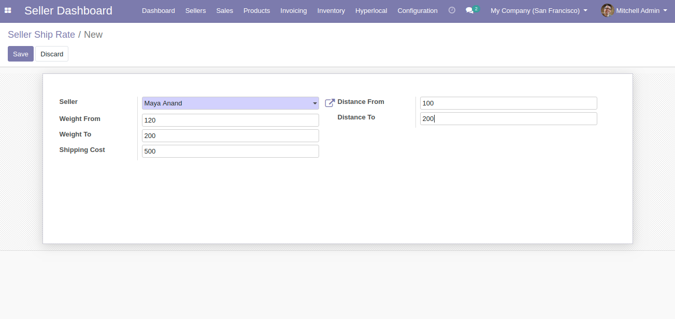This screenshot has width=675, height=319.
Task: Focus the Weight To field
Action: (231, 135)
